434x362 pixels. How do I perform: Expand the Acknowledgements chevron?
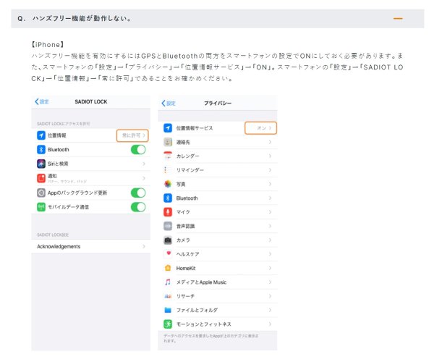pyautogui.click(x=144, y=246)
